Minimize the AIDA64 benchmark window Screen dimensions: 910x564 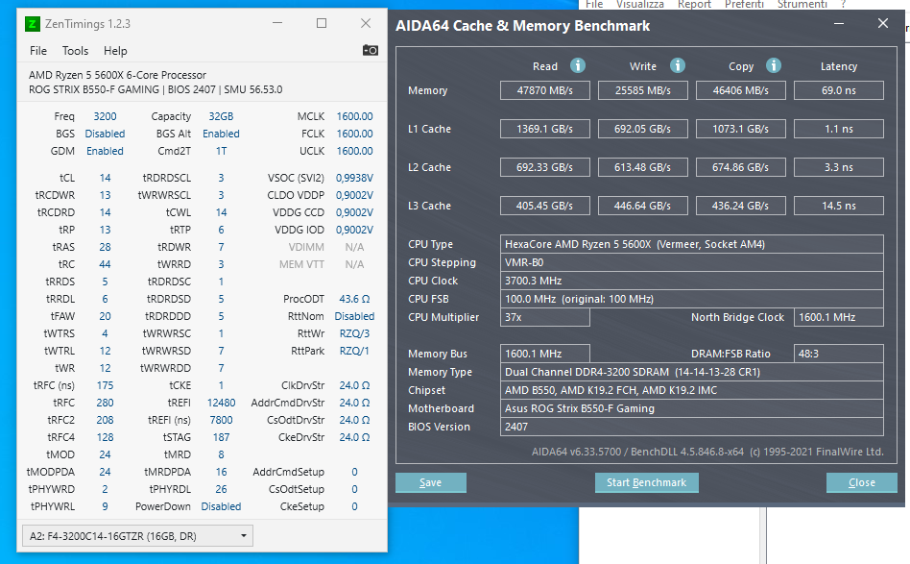[x=839, y=23]
